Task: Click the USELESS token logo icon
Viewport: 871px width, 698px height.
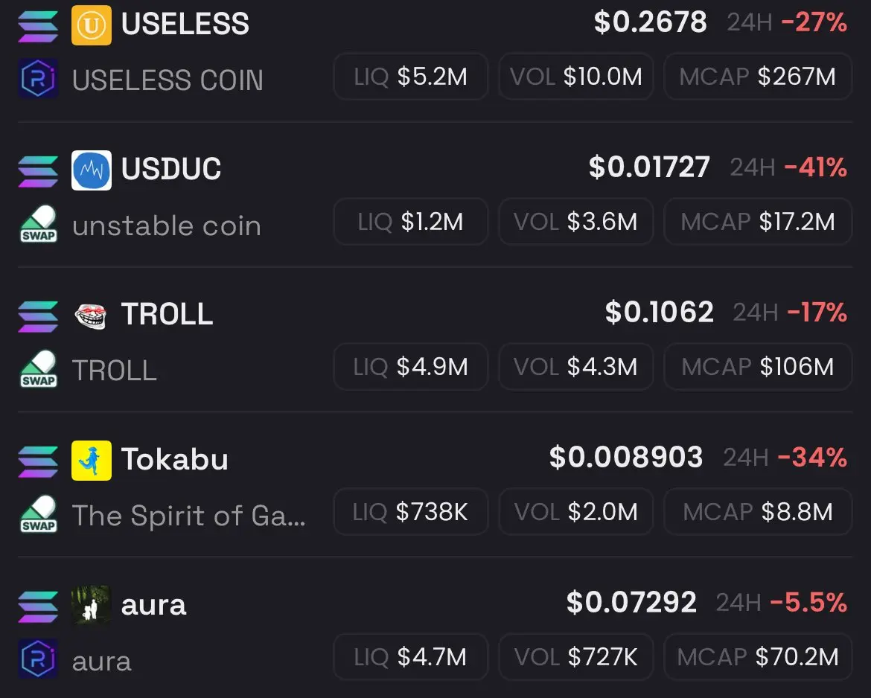Action: [91, 25]
